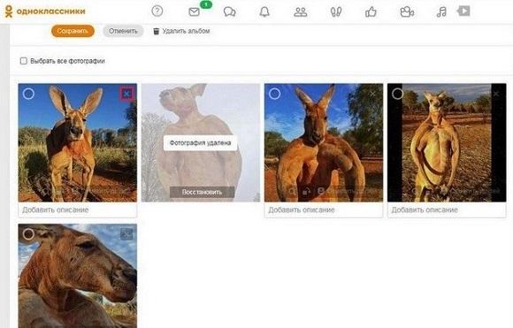513x328 pixels.
Task: Open the TV play icon in top bar
Action: click(463, 11)
